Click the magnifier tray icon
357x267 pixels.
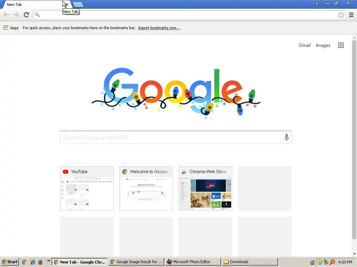click(x=332, y=262)
